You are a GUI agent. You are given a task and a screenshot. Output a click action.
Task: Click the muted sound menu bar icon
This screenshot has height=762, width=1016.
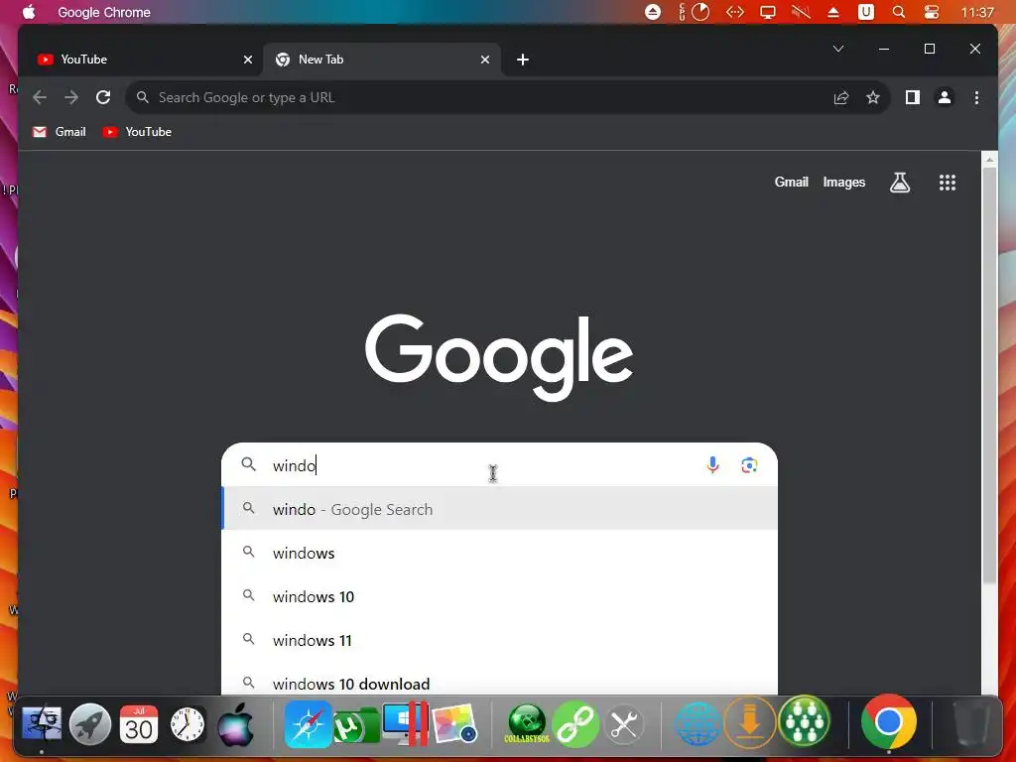[801, 12]
